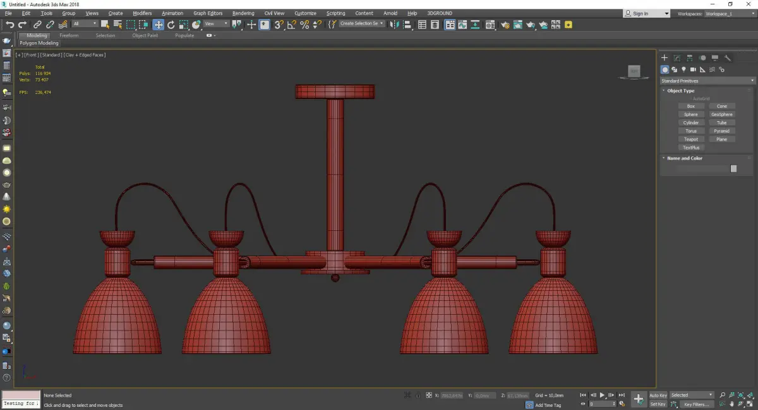The width and height of the screenshot is (758, 410).
Task: Toggle the 3D Snaps button
Action: pyautogui.click(x=279, y=25)
